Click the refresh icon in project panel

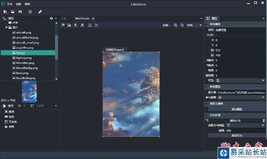pos(51,18)
